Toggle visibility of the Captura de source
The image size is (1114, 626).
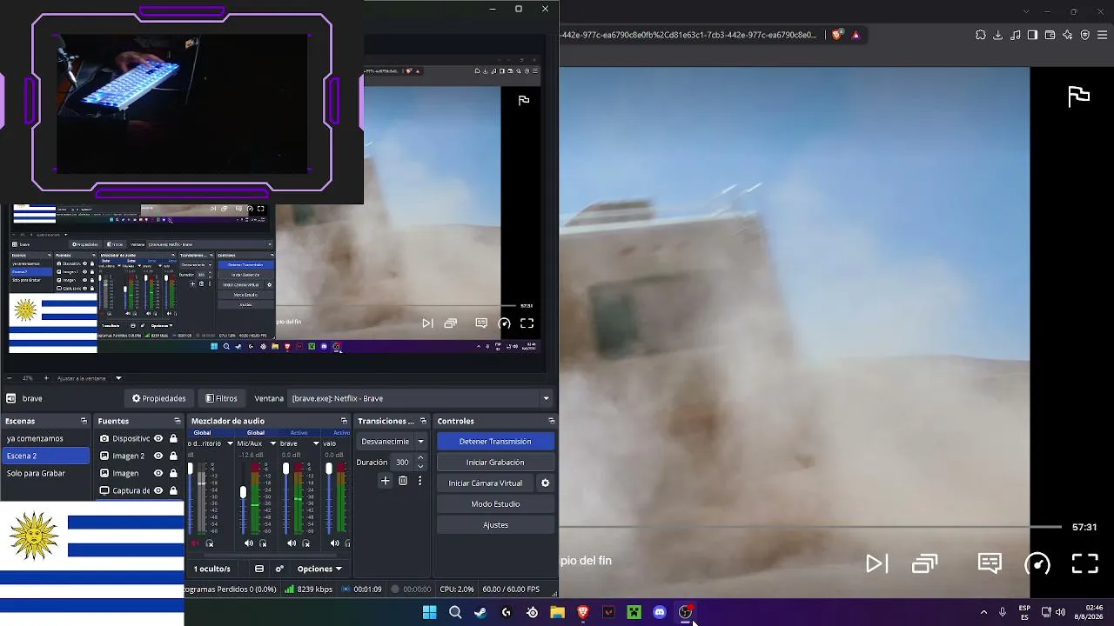click(158, 490)
